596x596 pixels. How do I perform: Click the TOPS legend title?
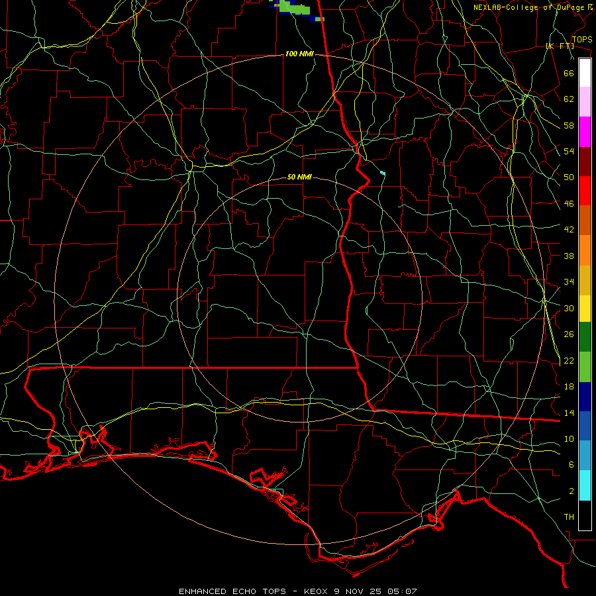click(582, 40)
